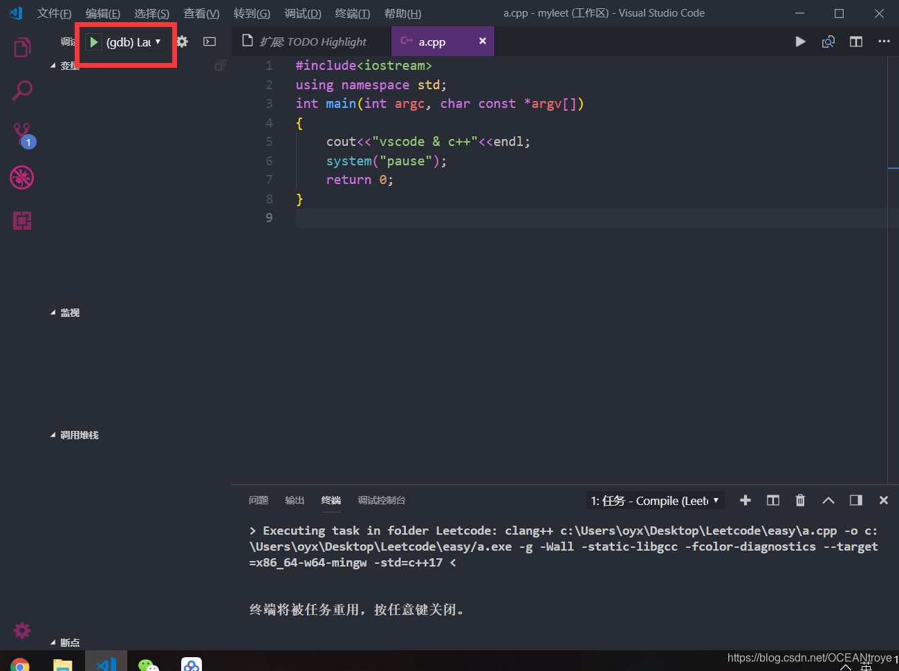Open WeChat from the taskbar

tap(149, 665)
